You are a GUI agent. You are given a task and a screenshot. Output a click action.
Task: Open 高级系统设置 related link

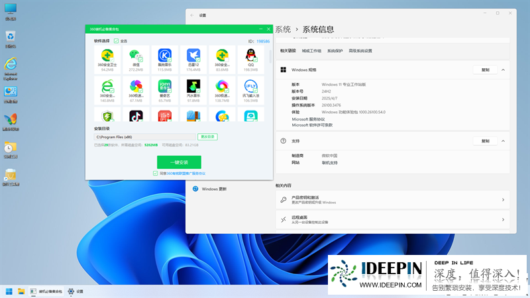pos(360,51)
